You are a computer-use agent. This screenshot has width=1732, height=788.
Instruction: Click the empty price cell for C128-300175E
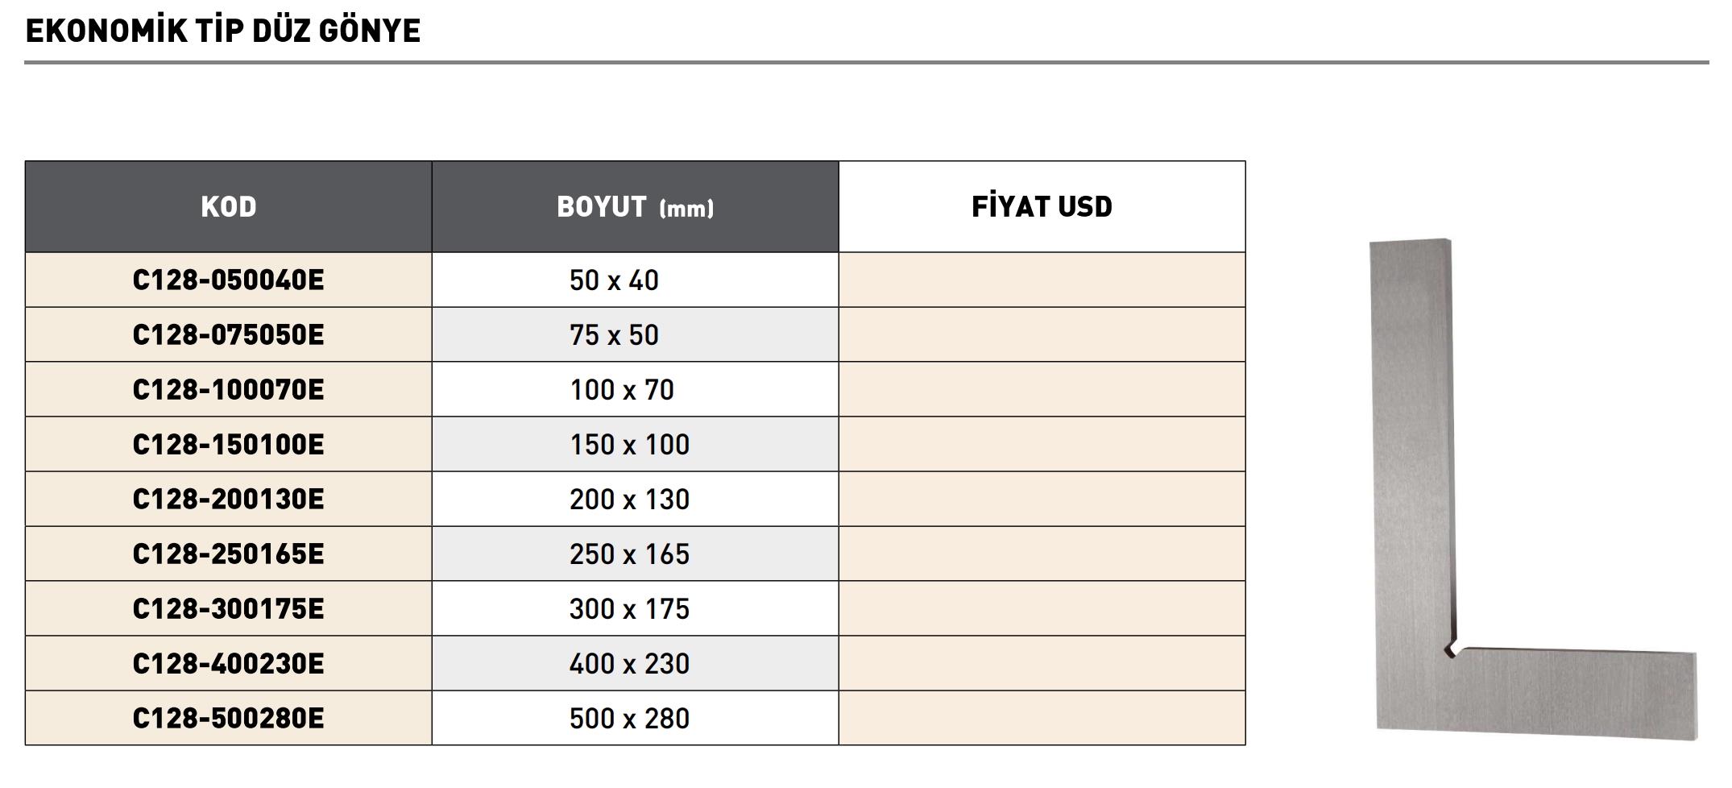pos(1042,609)
